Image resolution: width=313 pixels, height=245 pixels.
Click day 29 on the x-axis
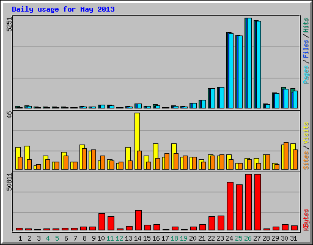[x=275, y=238]
